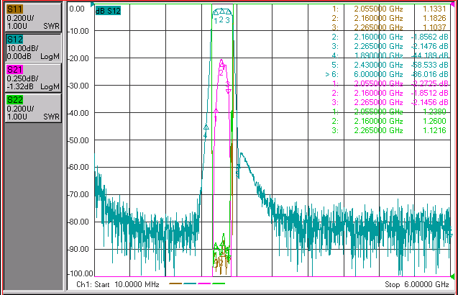This screenshot has width=458, height=295.
Task: Click S12 marker 5 readout -58.533 dB
Action: 429,65
